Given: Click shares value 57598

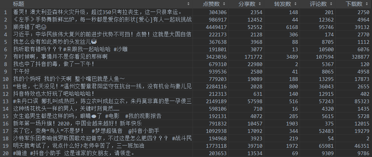Looking at the screenshot, I should pyautogui.click(x=255, y=101).
